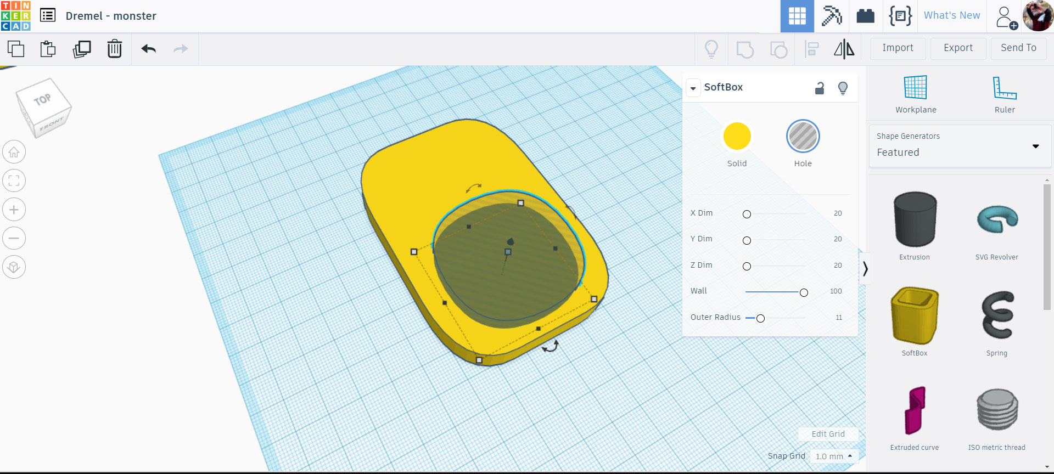Image resolution: width=1054 pixels, height=474 pixels.
Task: Pick the Spring shape generator
Action: (x=997, y=321)
